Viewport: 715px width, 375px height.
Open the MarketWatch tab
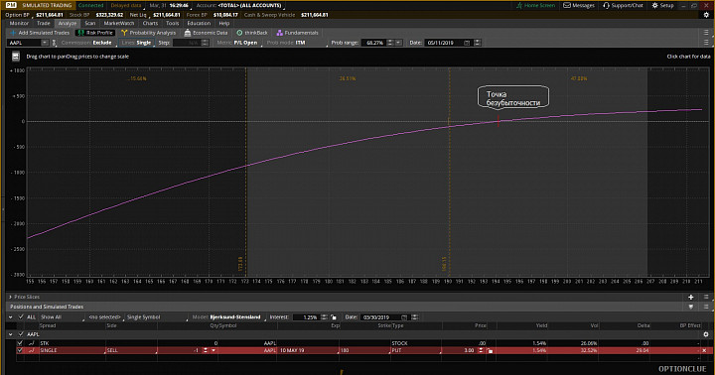pyautogui.click(x=119, y=23)
